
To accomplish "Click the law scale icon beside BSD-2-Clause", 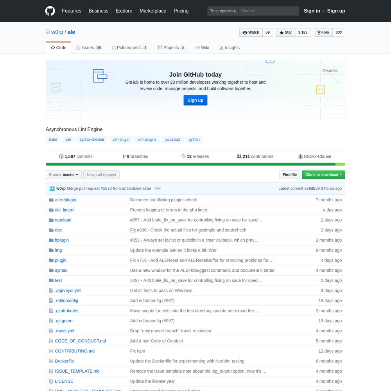I will coord(300,156).
